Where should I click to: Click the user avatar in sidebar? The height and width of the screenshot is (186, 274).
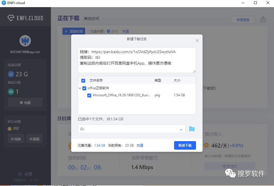[25, 41]
